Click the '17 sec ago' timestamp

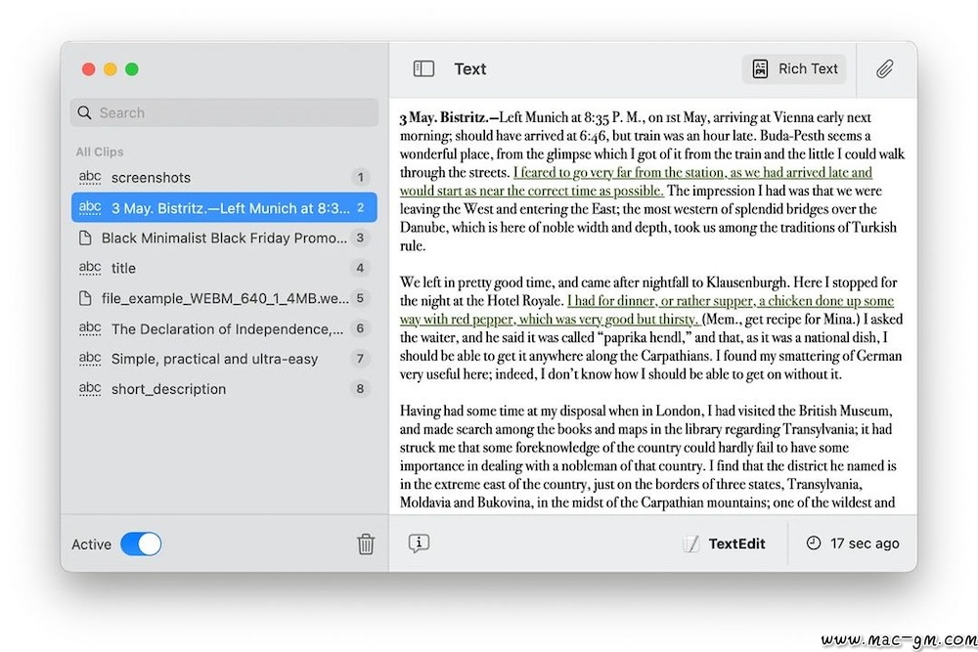coord(865,543)
